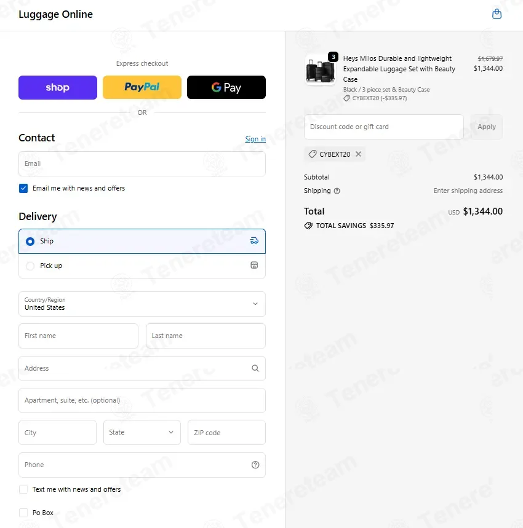Click the Total Savings tag icon
Image resolution: width=523 pixels, height=528 pixels.
pyautogui.click(x=308, y=226)
